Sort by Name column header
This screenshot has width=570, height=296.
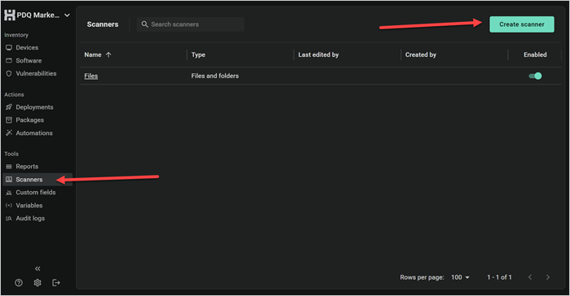click(93, 54)
